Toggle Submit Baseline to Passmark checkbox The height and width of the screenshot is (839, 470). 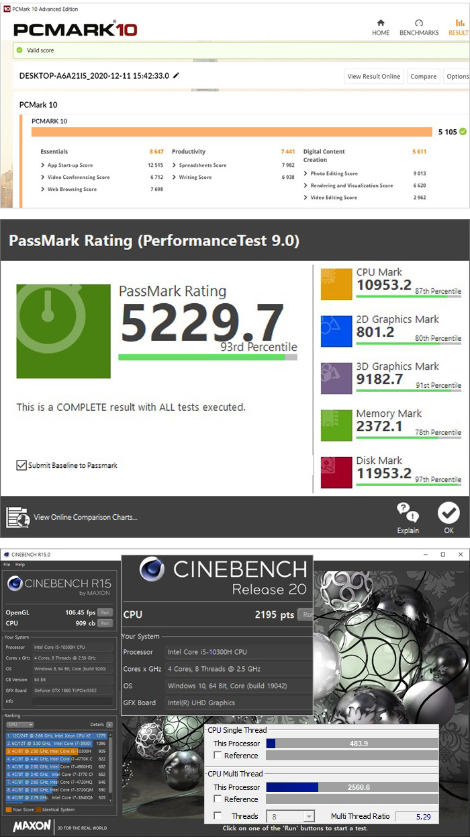[x=21, y=465]
